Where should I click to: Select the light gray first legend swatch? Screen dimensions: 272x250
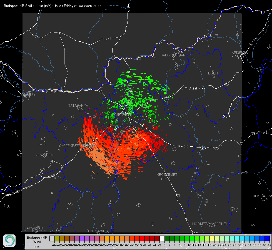52,239
